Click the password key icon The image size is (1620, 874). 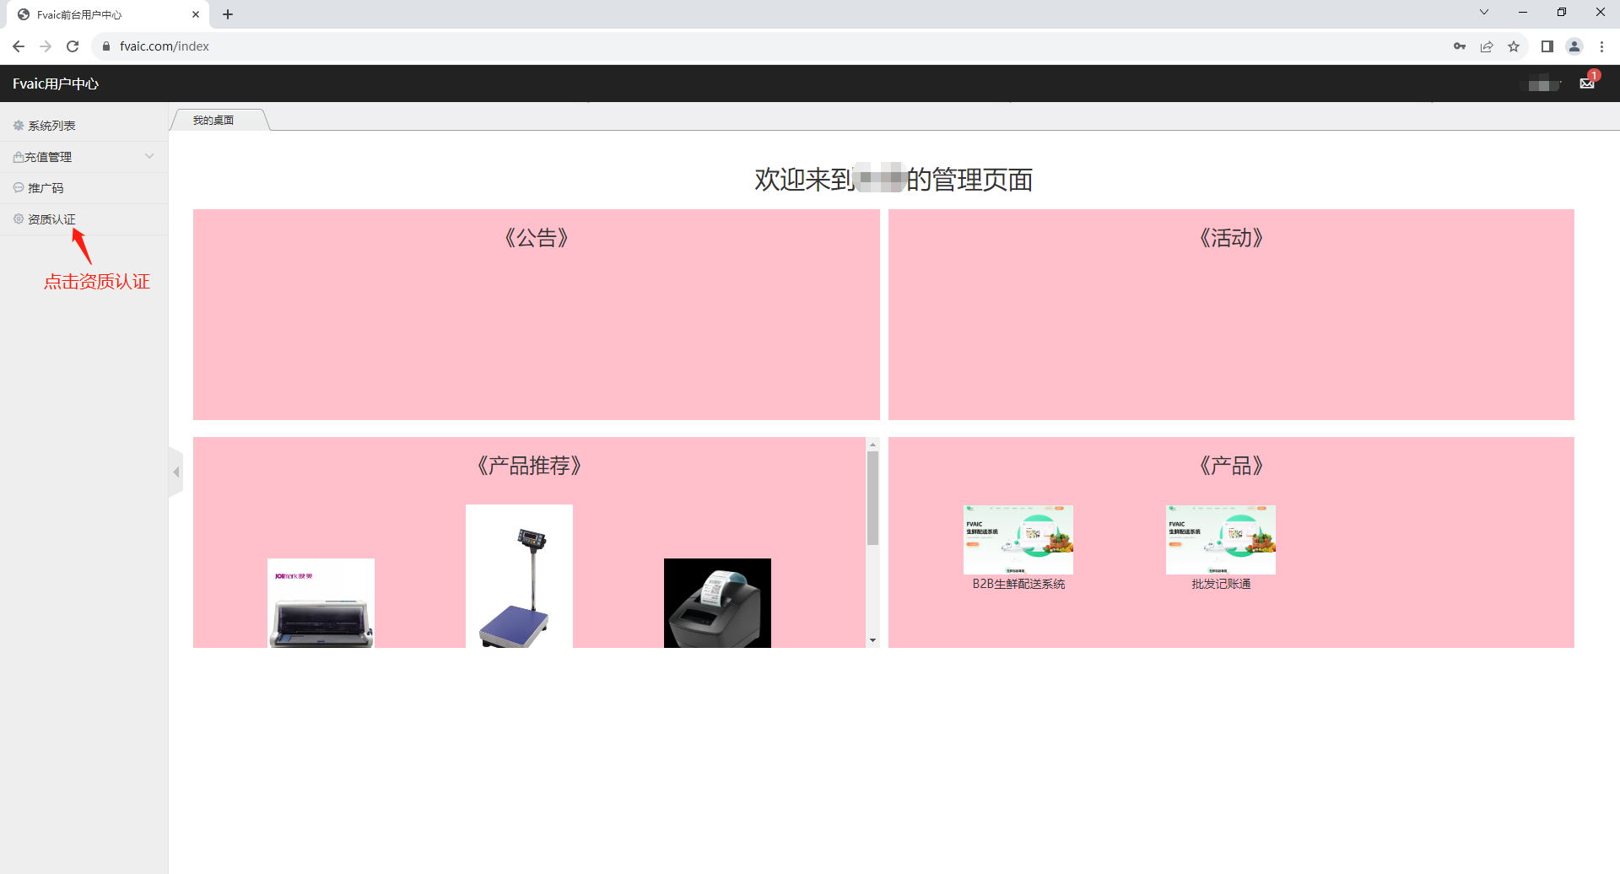tap(1460, 46)
